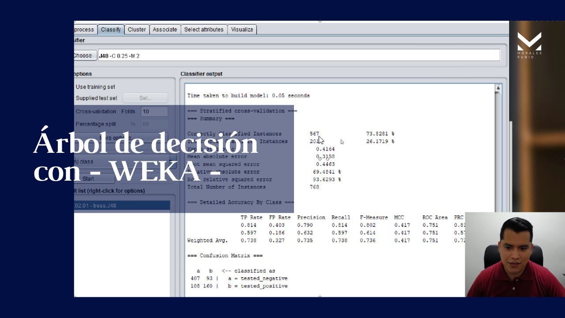Click the relative absolute error 69.4841 %
Screen dimensions: 565x318
[x=327, y=172]
